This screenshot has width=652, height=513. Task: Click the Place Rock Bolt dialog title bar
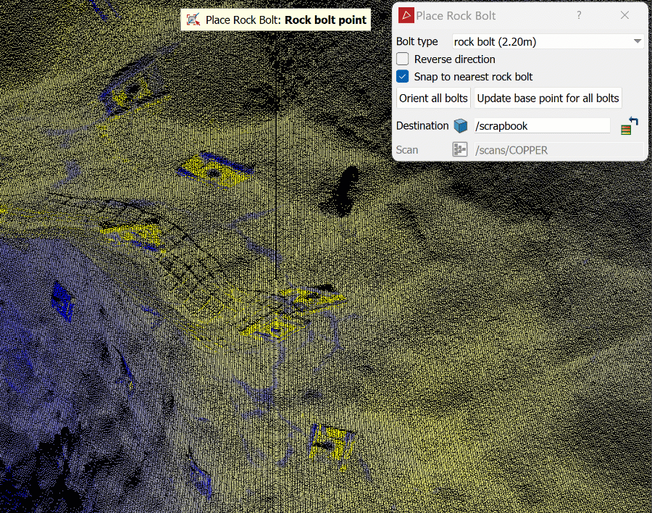(493, 16)
